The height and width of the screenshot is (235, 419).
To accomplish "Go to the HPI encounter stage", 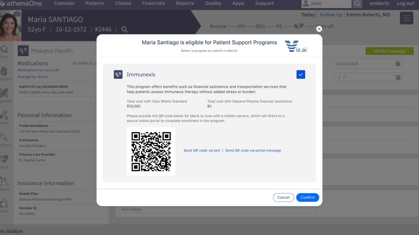I will click(241, 26).
